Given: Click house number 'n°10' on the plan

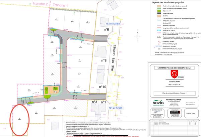Looking at the screenshot, I should coord(103,87).
